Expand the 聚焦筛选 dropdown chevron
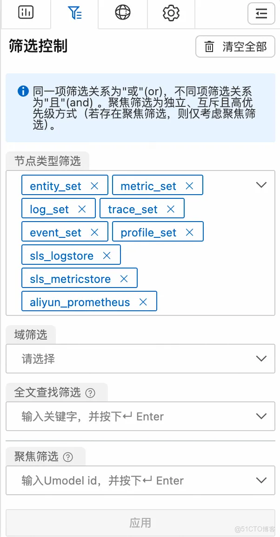The image size is (280, 537). tap(261, 480)
